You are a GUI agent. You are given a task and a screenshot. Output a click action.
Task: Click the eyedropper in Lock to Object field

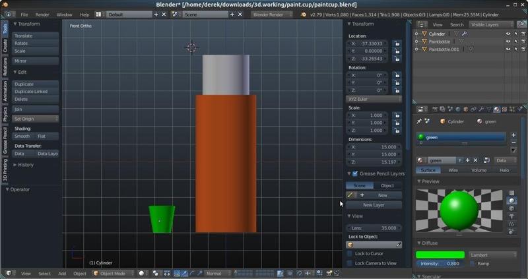(x=399, y=245)
